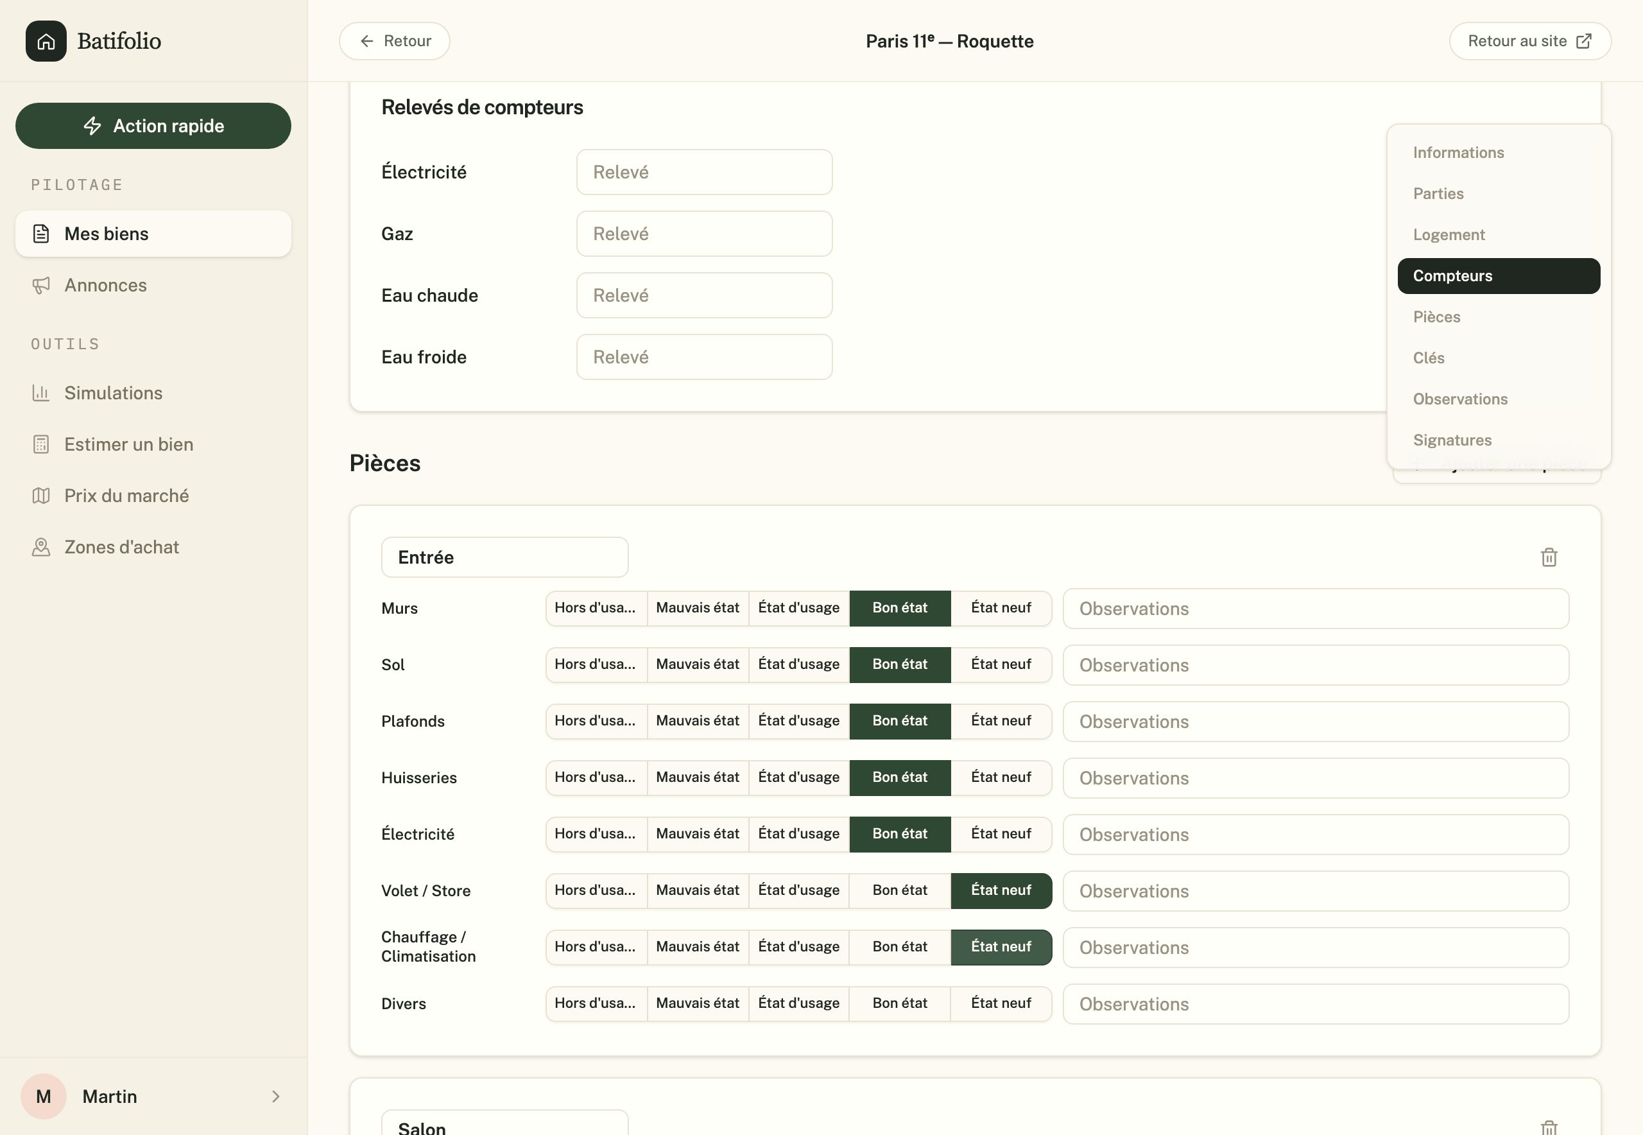This screenshot has height=1135, width=1643.
Task: Click Observations field for Chauffage / Climatisation
Action: pos(1316,948)
